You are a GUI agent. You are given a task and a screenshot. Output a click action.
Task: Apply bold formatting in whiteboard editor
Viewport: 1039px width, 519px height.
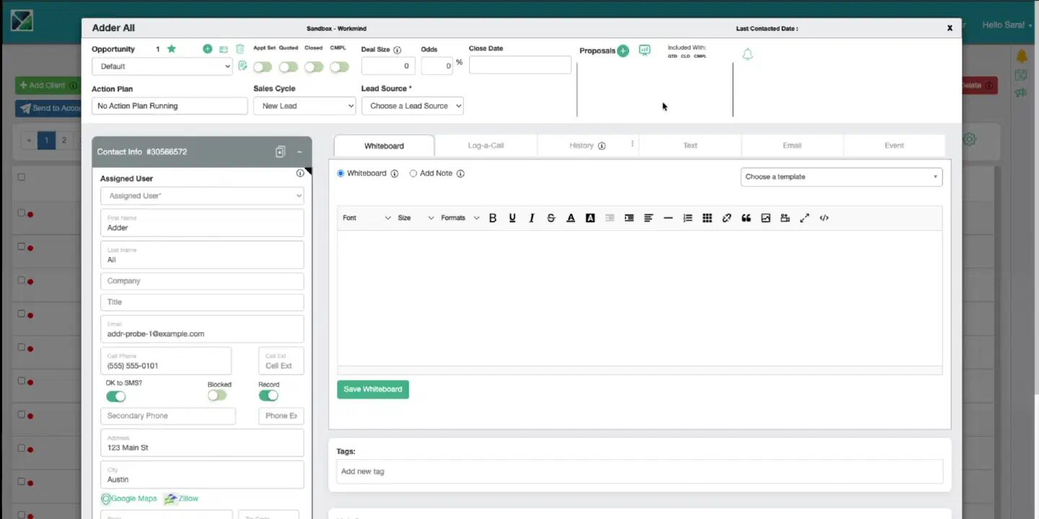pyautogui.click(x=493, y=218)
